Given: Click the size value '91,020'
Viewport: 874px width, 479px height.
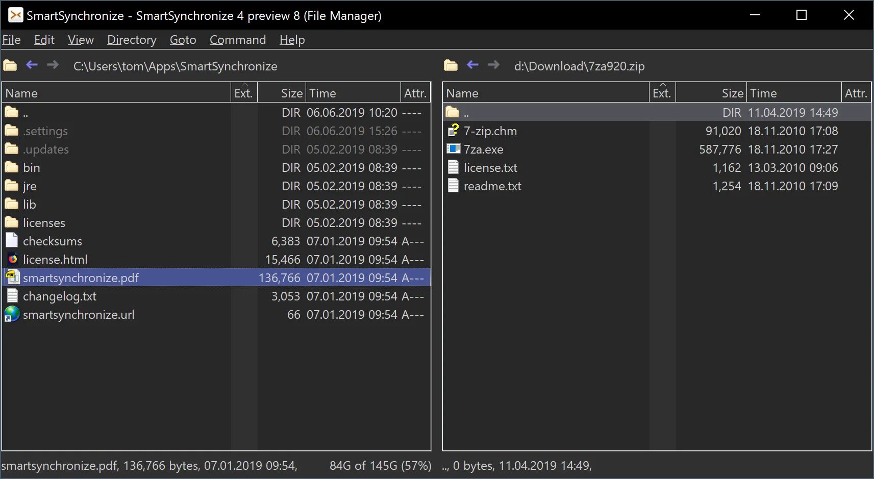Looking at the screenshot, I should (723, 131).
